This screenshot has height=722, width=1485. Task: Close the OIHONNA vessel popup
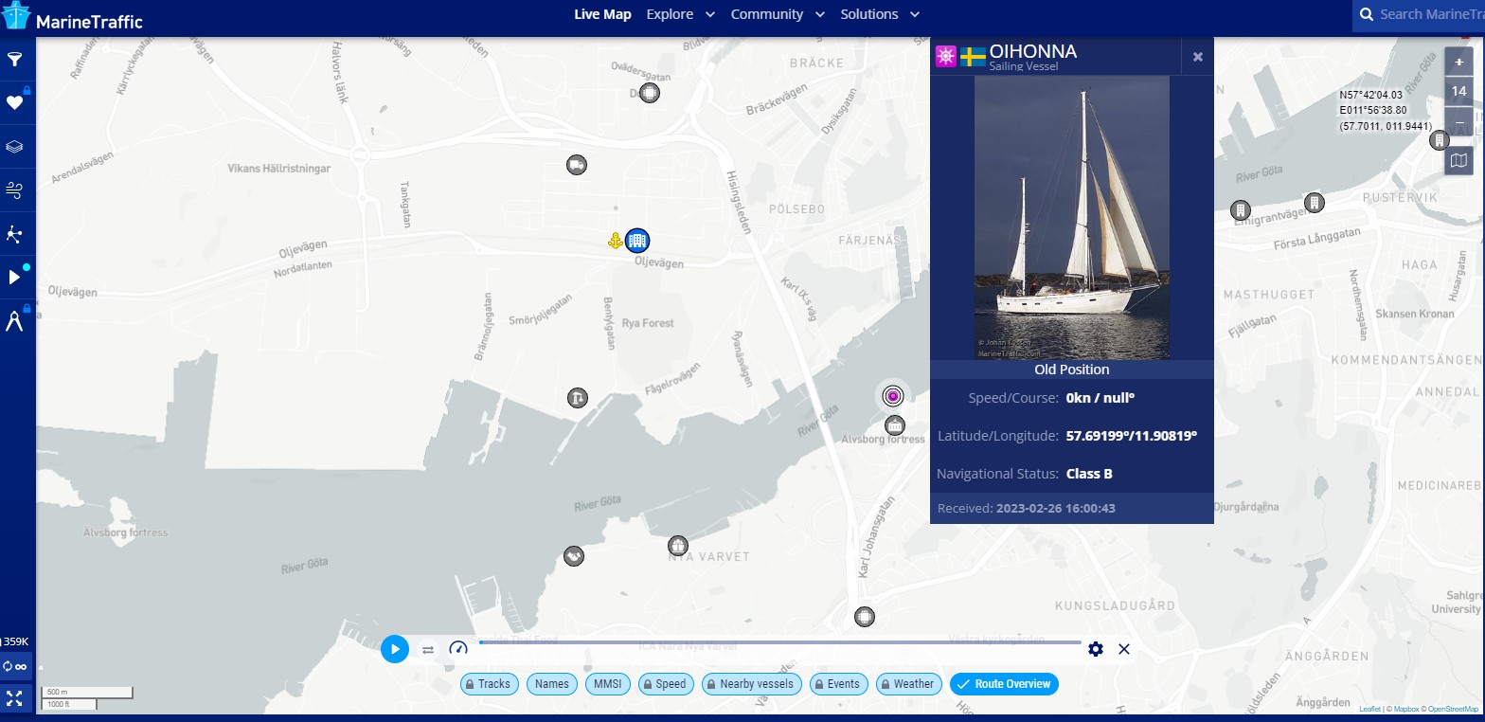pyautogui.click(x=1198, y=57)
